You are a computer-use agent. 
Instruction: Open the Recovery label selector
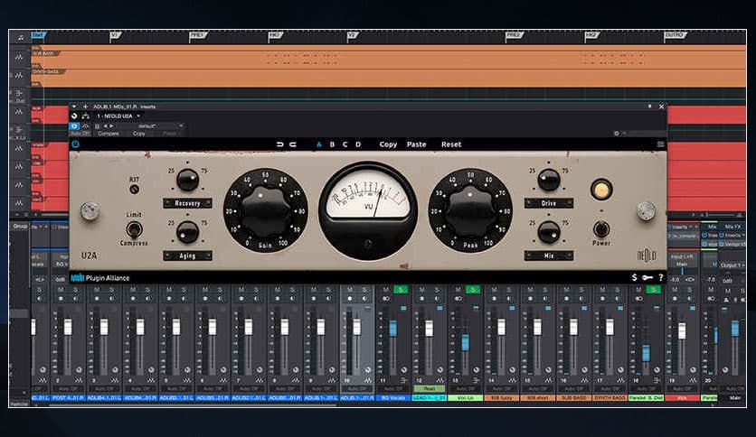tap(187, 203)
